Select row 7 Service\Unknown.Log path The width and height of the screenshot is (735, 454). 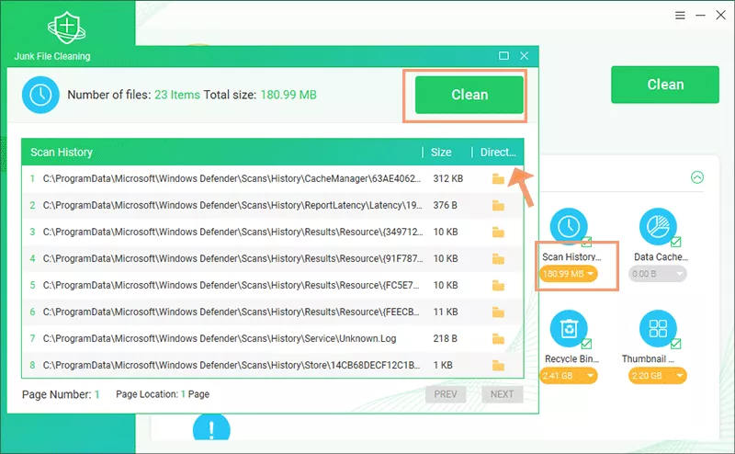tap(220, 338)
